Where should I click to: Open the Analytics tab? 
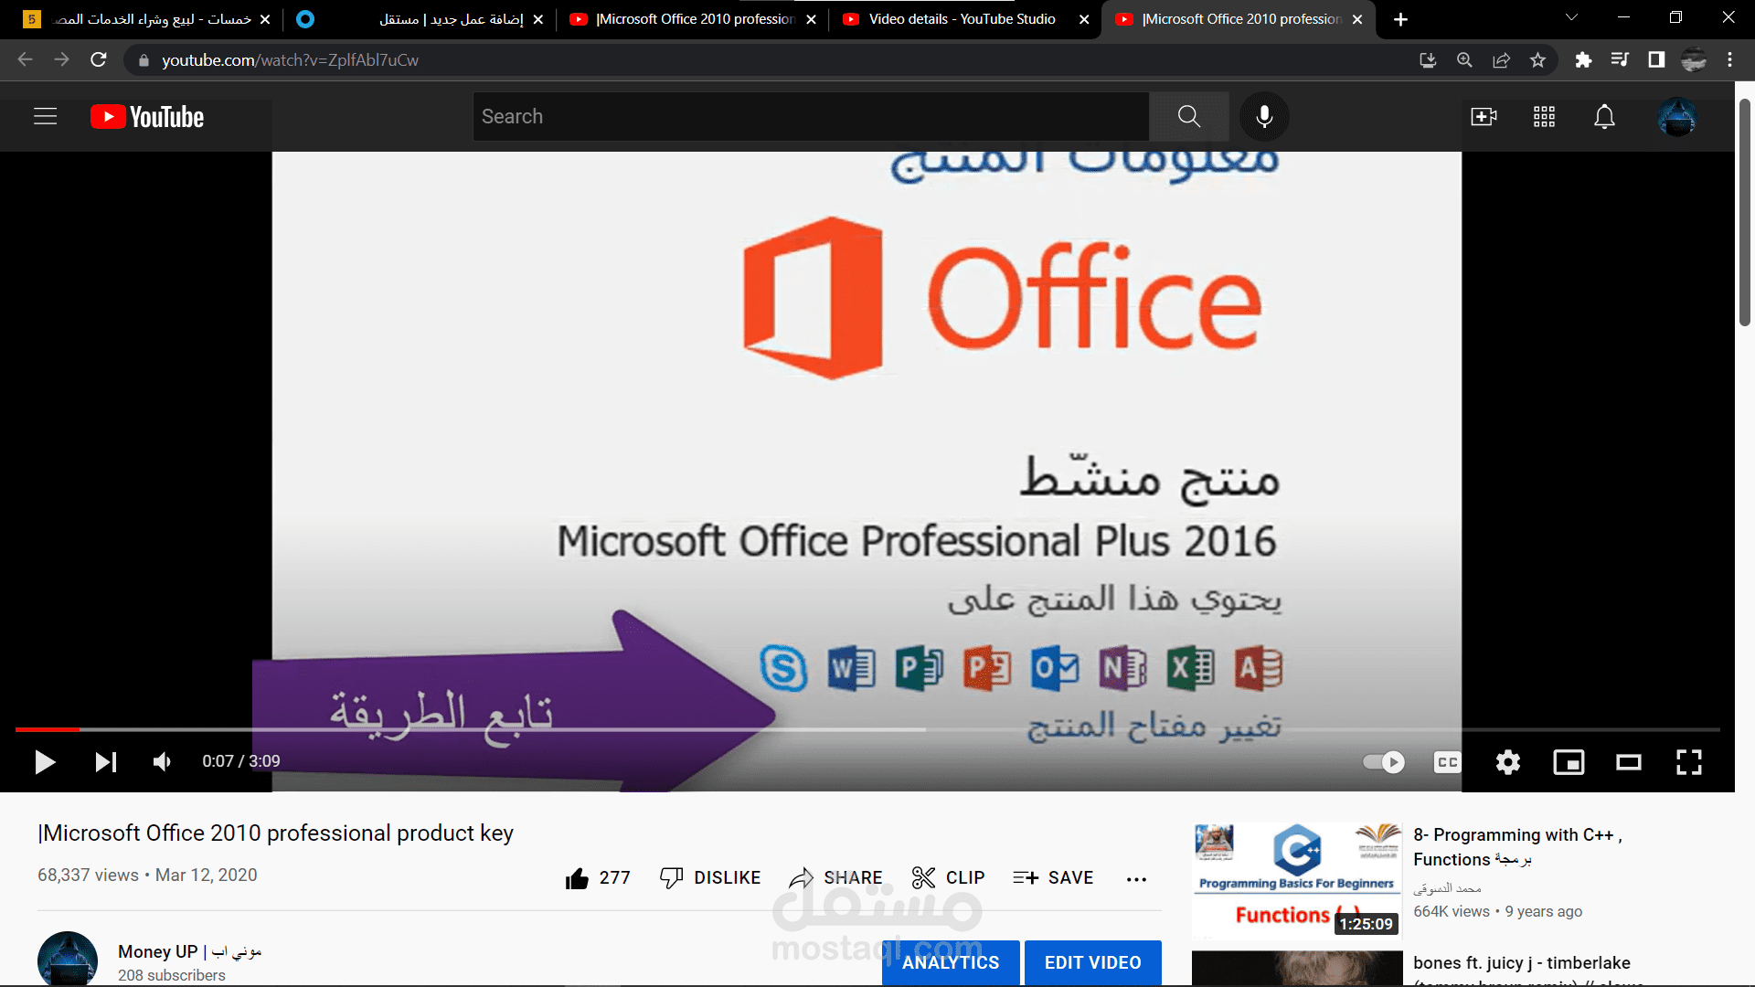[x=950, y=961]
